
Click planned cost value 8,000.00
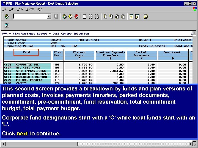[x=86, y=71]
